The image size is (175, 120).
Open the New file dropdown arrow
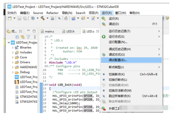14,18
